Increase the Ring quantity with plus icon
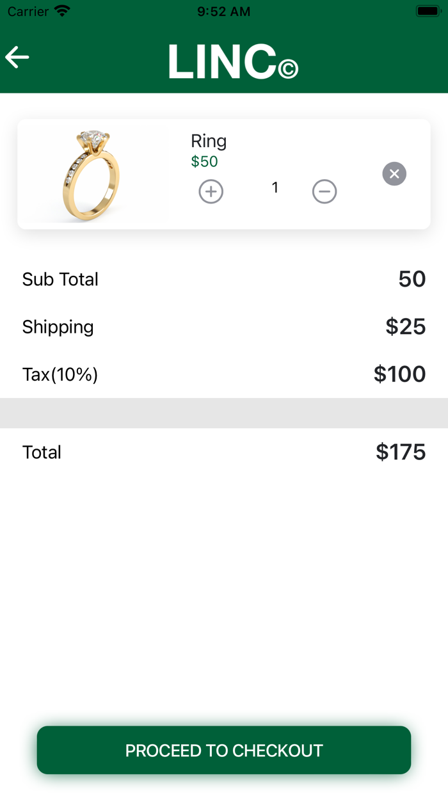 coord(211,191)
